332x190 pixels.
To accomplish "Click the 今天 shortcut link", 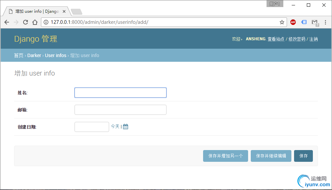I will (115, 127).
